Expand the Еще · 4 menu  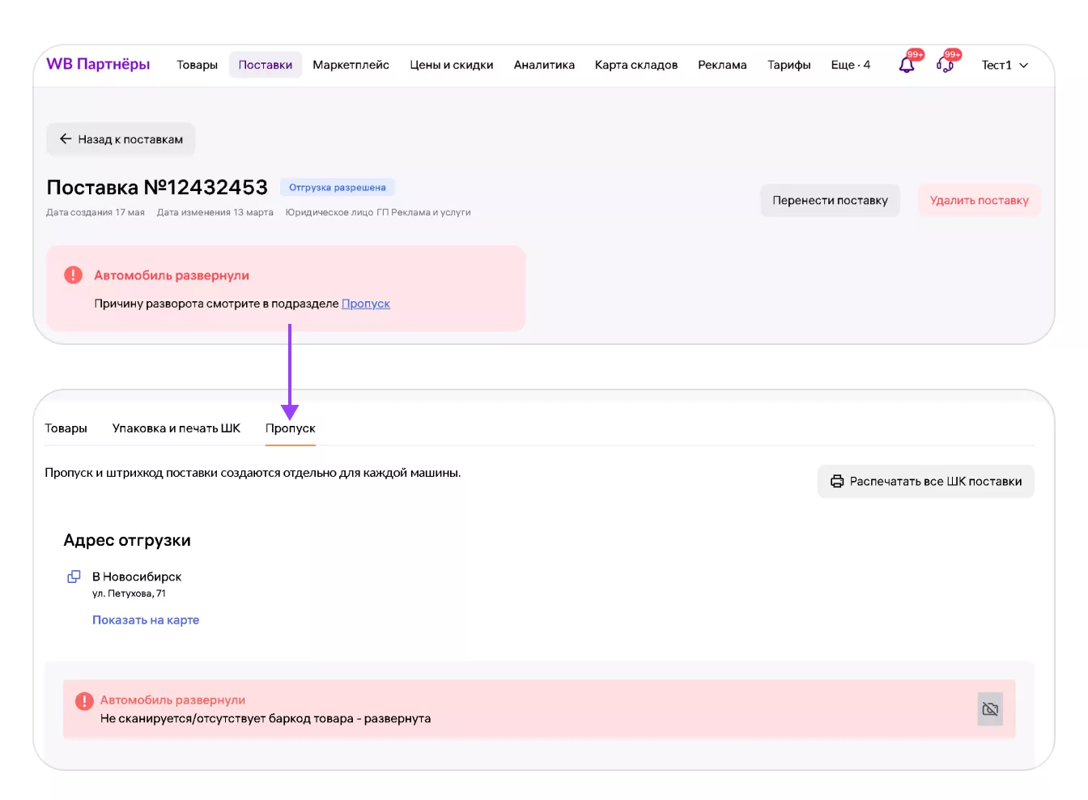pyautogui.click(x=850, y=65)
